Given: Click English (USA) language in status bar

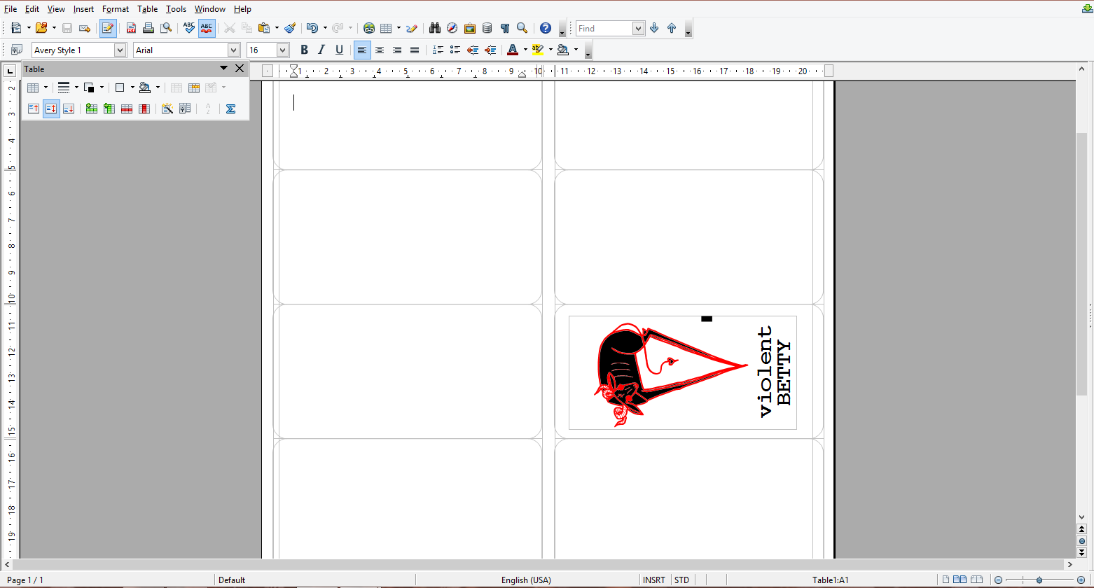Looking at the screenshot, I should click(x=525, y=580).
